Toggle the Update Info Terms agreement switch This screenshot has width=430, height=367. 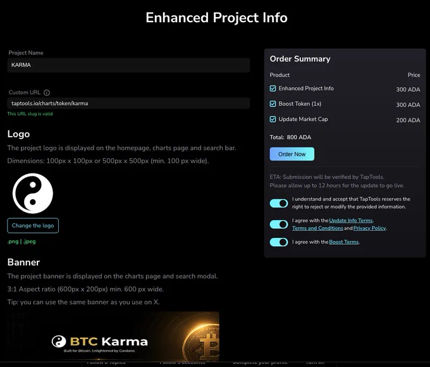coord(279,224)
